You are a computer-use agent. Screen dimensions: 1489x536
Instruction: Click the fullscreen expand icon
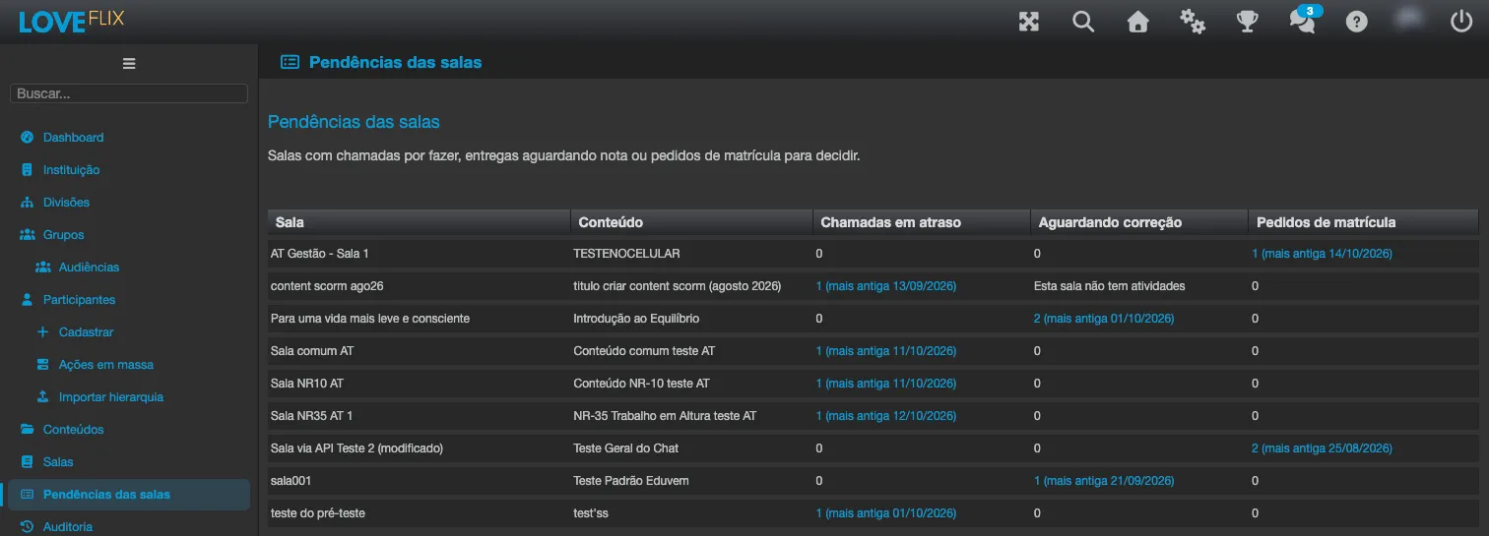coord(1029,22)
